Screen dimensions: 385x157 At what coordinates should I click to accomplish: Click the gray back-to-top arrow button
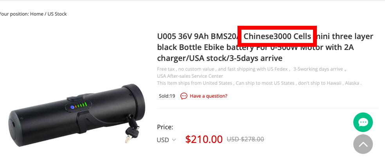coord(363,144)
